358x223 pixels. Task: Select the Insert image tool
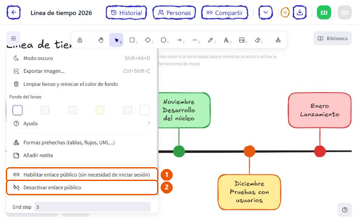[242, 40]
